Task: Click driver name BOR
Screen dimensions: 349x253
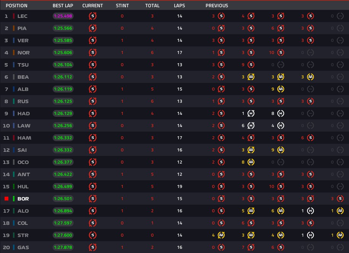Action: pyautogui.click(x=23, y=199)
